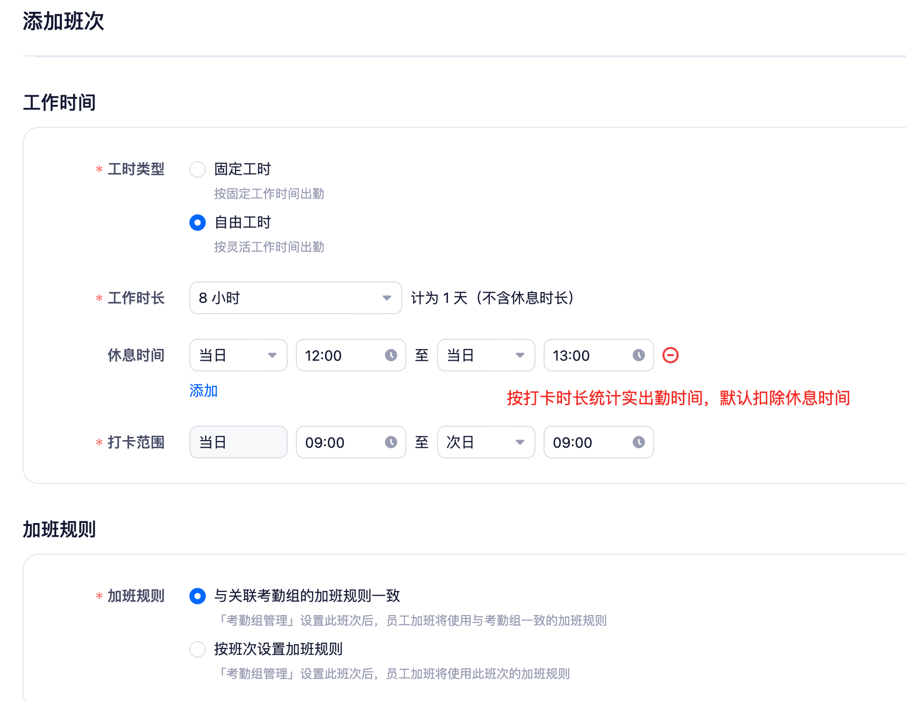Image resolution: width=906 pixels, height=701 pixels.
Task: Click the 工作时长 dropdown arrow
Action: [x=387, y=298]
